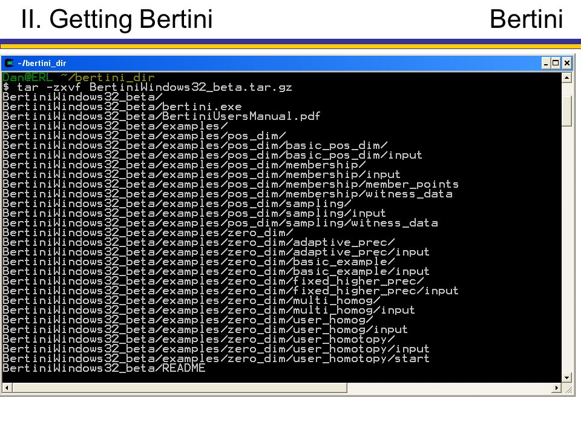Click the line ending user_homog/input
This screenshot has height=436, width=581.
(x=205, y=329)
